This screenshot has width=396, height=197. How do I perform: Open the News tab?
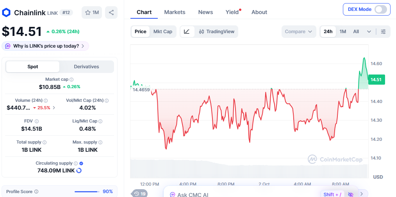205,12
